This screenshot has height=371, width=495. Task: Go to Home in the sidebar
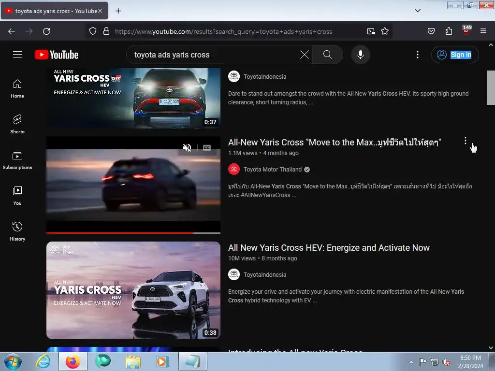click(17, 89)
